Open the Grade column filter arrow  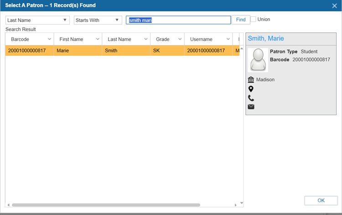click(179, 39)
